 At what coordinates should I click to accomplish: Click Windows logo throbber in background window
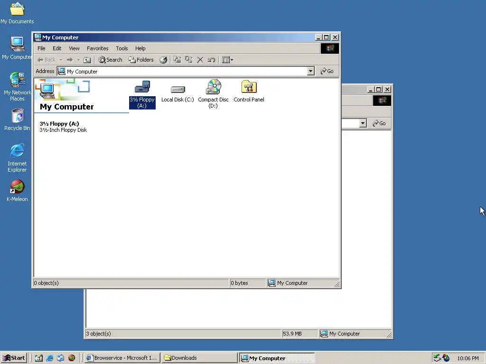click(382, 100)
